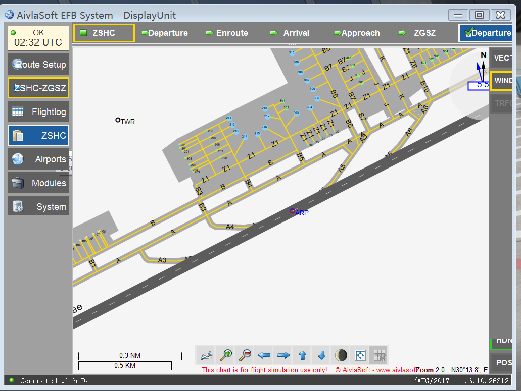Select the ZSHC departure airport tab
Image resolution: width=521 pixels, height=391 pixels.
(104, 33)
